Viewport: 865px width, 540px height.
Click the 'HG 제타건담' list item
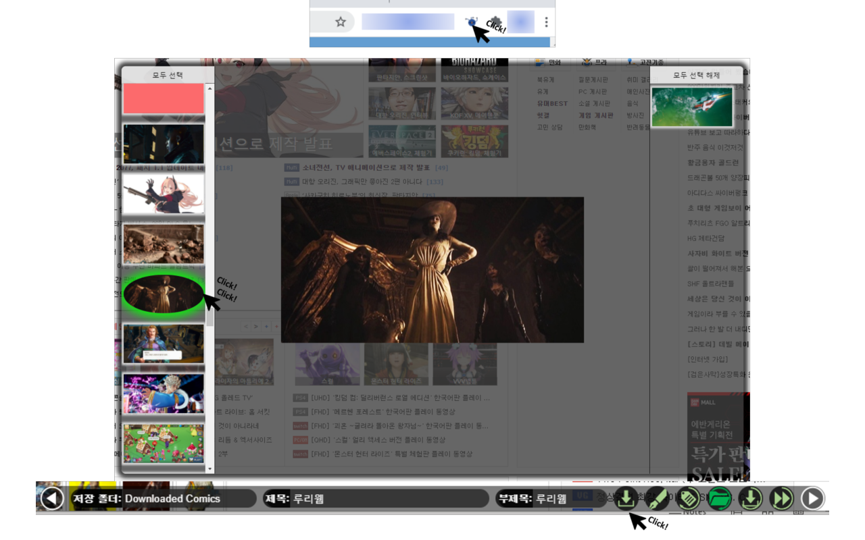pos(706,238)
